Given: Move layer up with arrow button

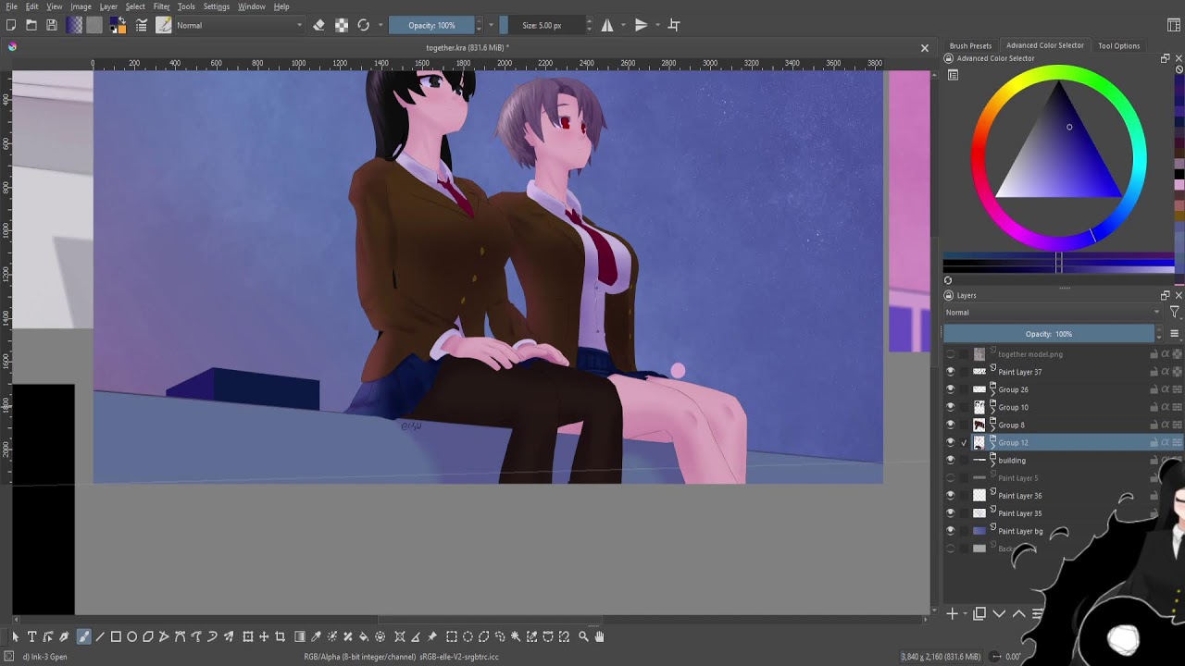Looking at the screenshot, I should click(x=1018, y=613).
